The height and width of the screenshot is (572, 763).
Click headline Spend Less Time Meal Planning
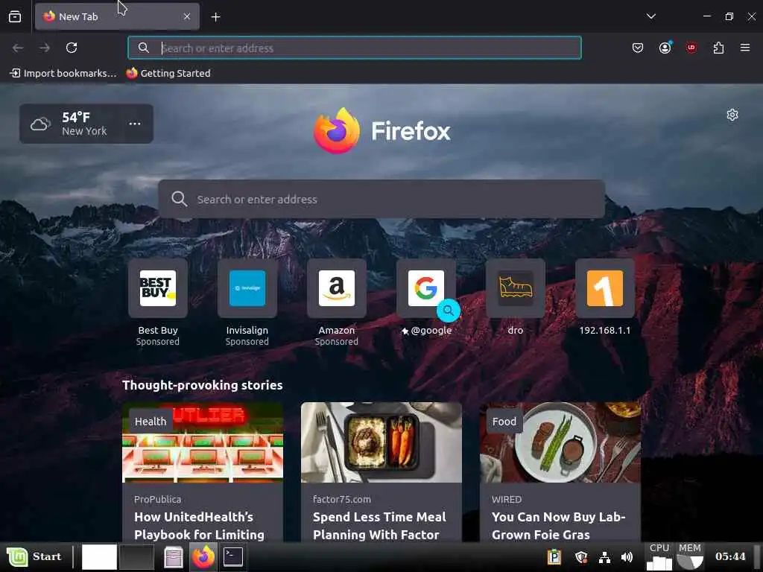coord(379,525)
